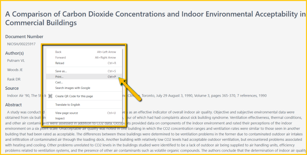The image size is (307, 155).
Task: Select the Forward menu entry
Action: point(60,57)
